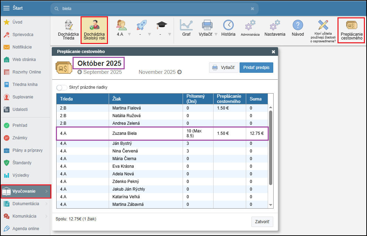Click the table's vertical scrollbar
Viewport: 367px width, 236px height.
coord(270,147)
